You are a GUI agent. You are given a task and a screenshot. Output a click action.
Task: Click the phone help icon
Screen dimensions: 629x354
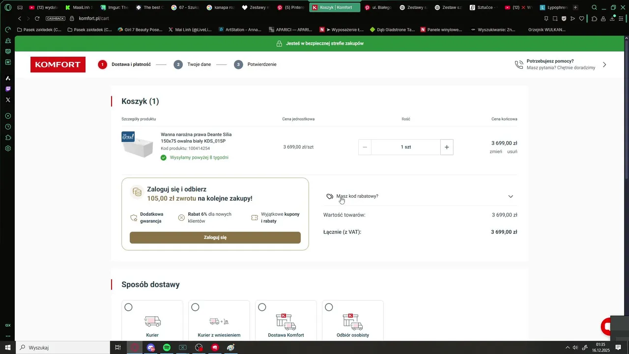point(519,64)
